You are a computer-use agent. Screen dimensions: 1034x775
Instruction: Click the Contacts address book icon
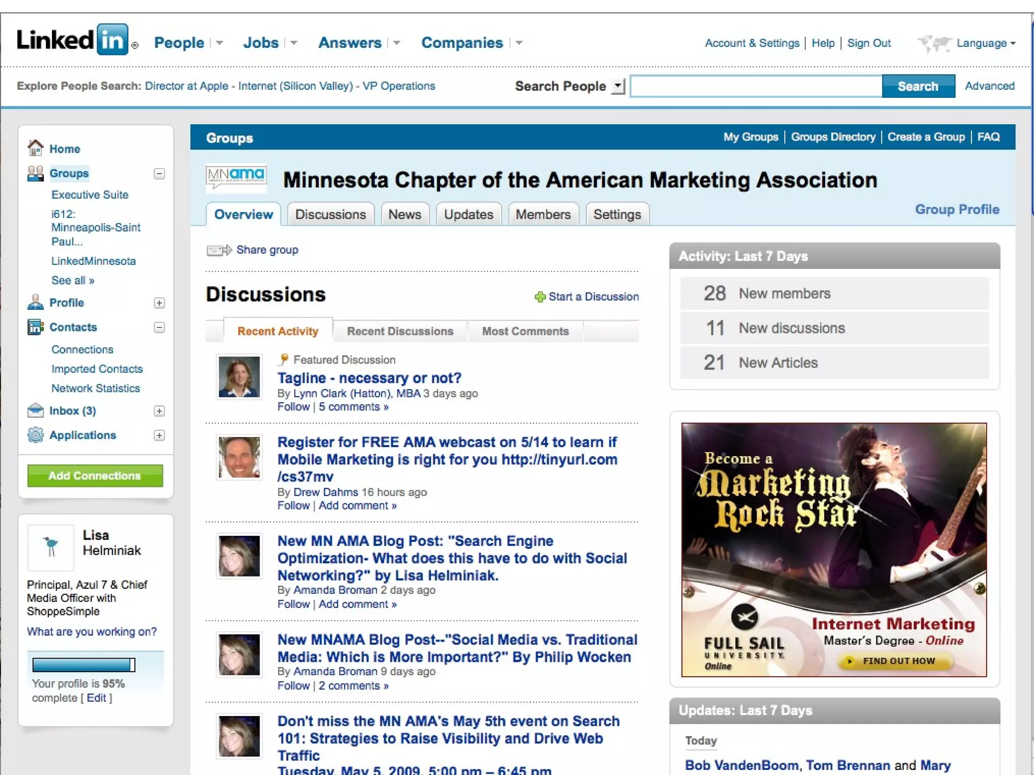point(35,327)
